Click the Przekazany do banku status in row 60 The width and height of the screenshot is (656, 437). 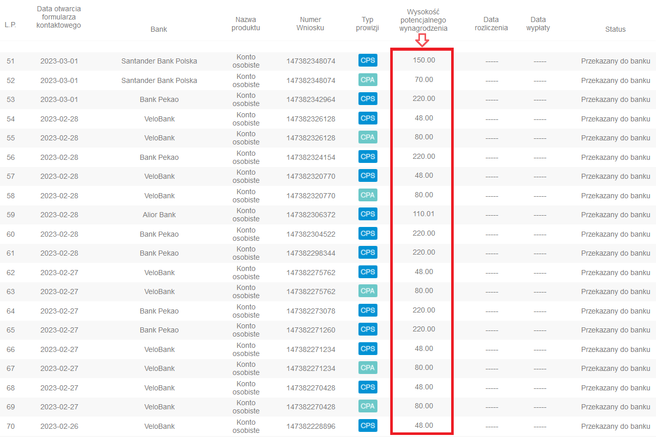click(x=615, y=234)
